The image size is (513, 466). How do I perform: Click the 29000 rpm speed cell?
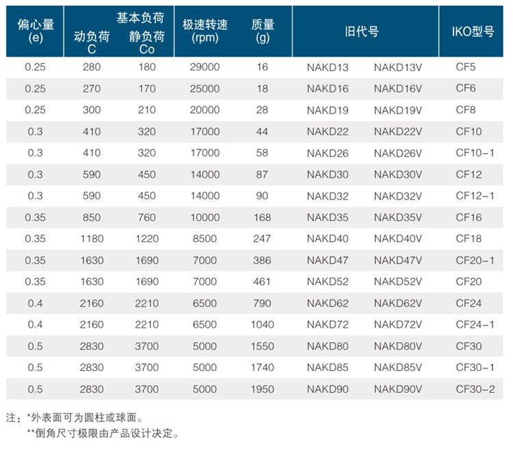(x=205, y=67)
